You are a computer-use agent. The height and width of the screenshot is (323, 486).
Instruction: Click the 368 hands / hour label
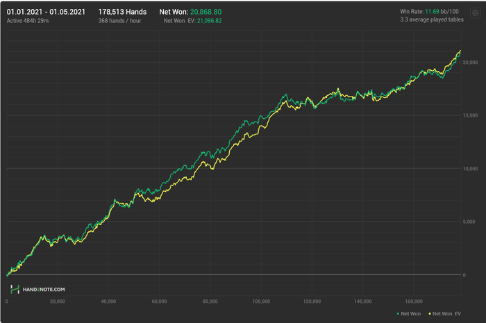(x=119, y=21)
